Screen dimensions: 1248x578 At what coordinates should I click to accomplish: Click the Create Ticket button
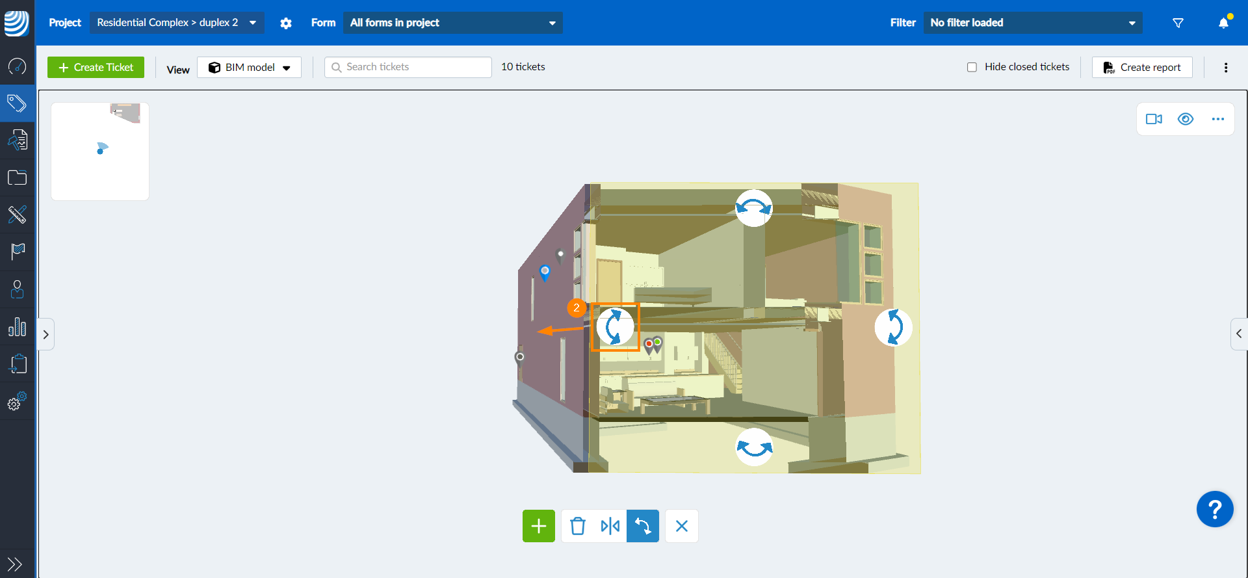[x=96, y=68]
